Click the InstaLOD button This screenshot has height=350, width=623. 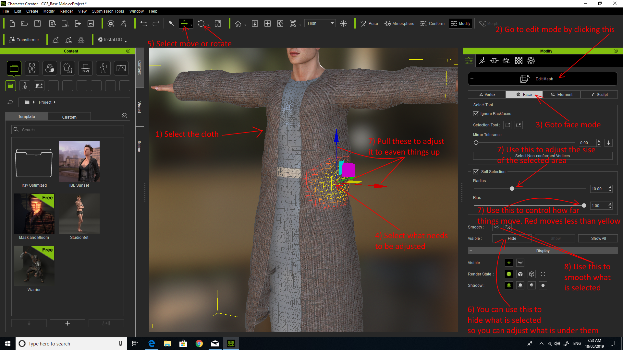pos(110,40)
